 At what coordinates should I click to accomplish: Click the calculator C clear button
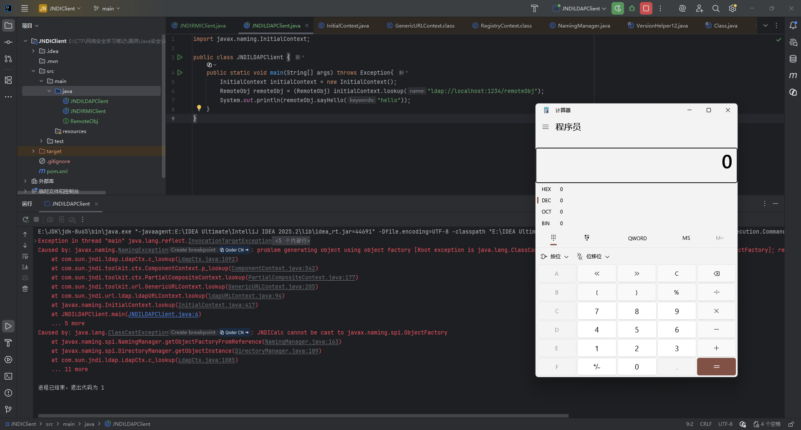click(677, 274)
